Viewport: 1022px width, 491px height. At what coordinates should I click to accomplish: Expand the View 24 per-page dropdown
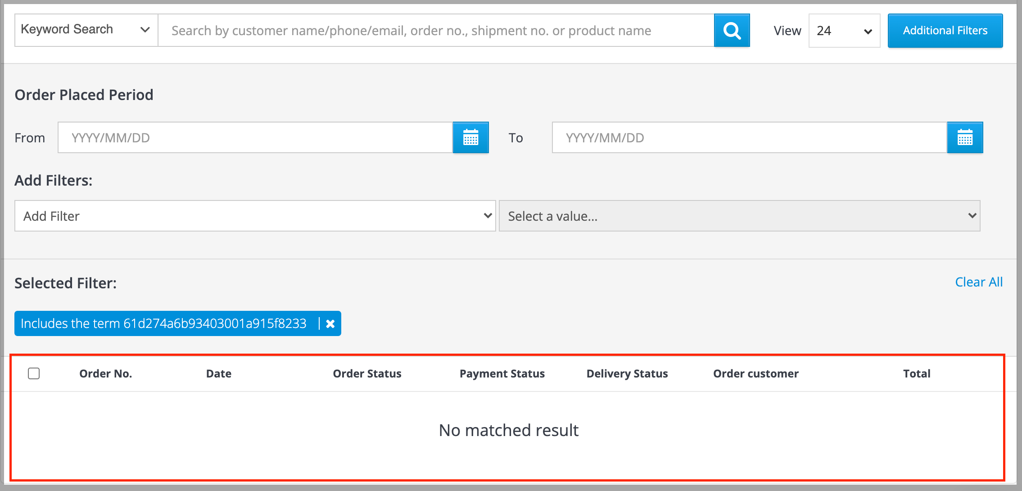click(x=844, y=31)
